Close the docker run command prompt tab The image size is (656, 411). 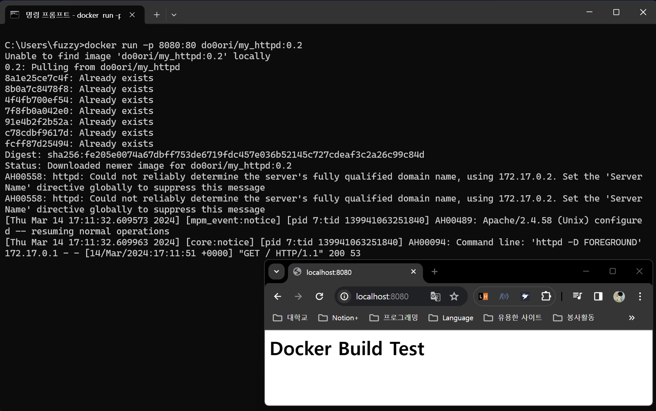click(x=132, y=15)
